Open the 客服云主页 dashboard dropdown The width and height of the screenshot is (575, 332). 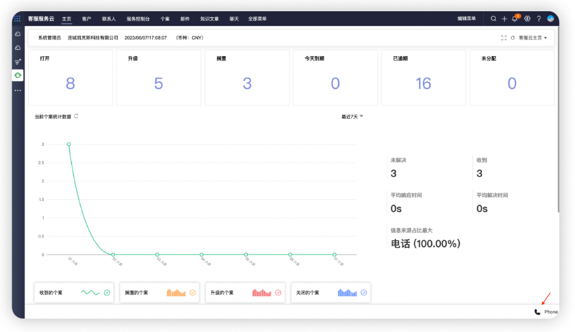pyautogui.click(x=533, y=38)
